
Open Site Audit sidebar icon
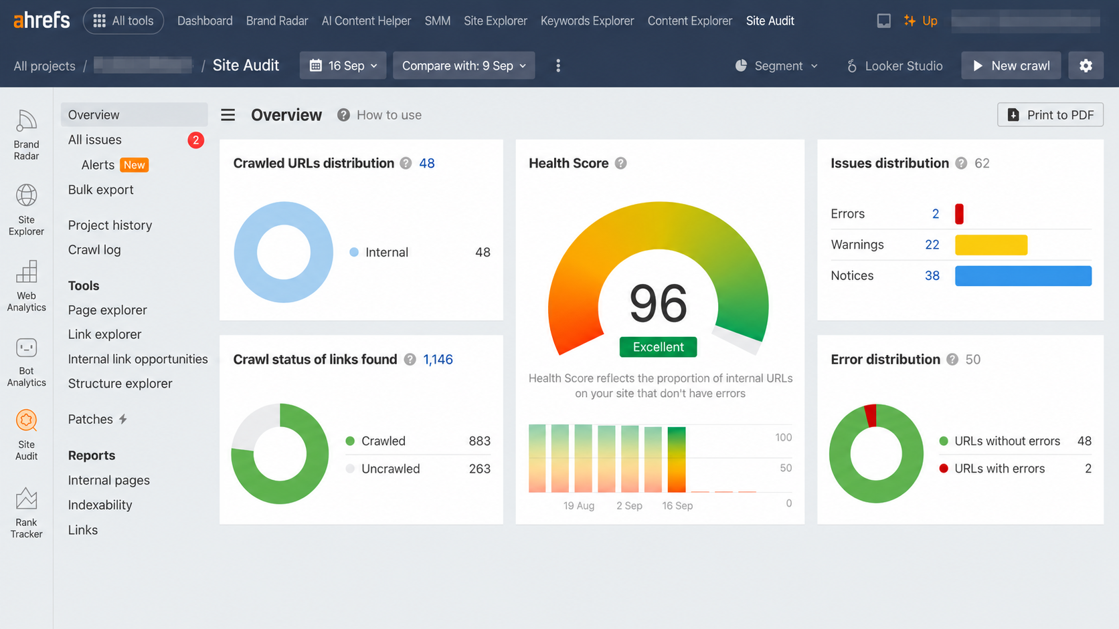coord(26,435)
